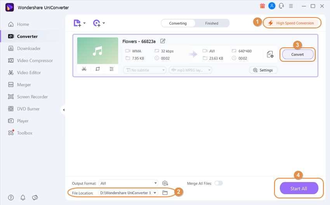The width and height of the screenshot is (330, 205).
Task: Open the trim scissors tool
Action: pos(84,69)
